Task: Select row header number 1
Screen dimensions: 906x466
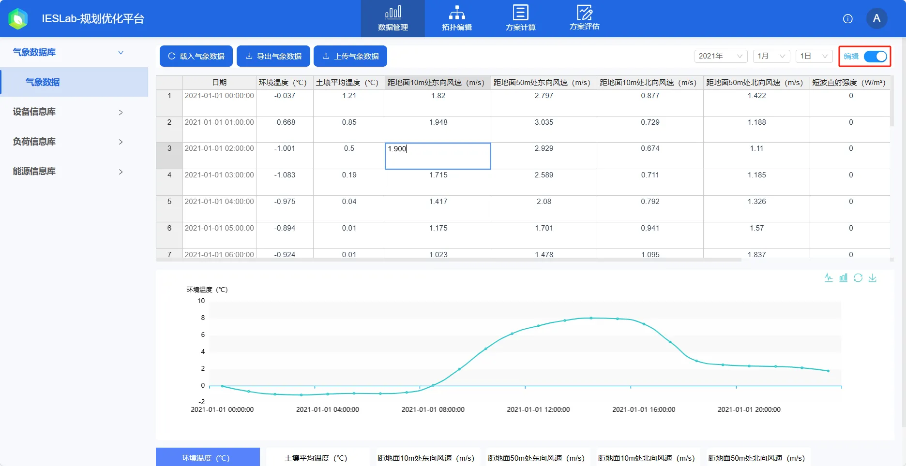Action: click(169, 102)
